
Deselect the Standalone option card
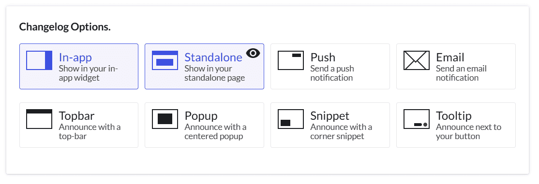tap(204, 66)
